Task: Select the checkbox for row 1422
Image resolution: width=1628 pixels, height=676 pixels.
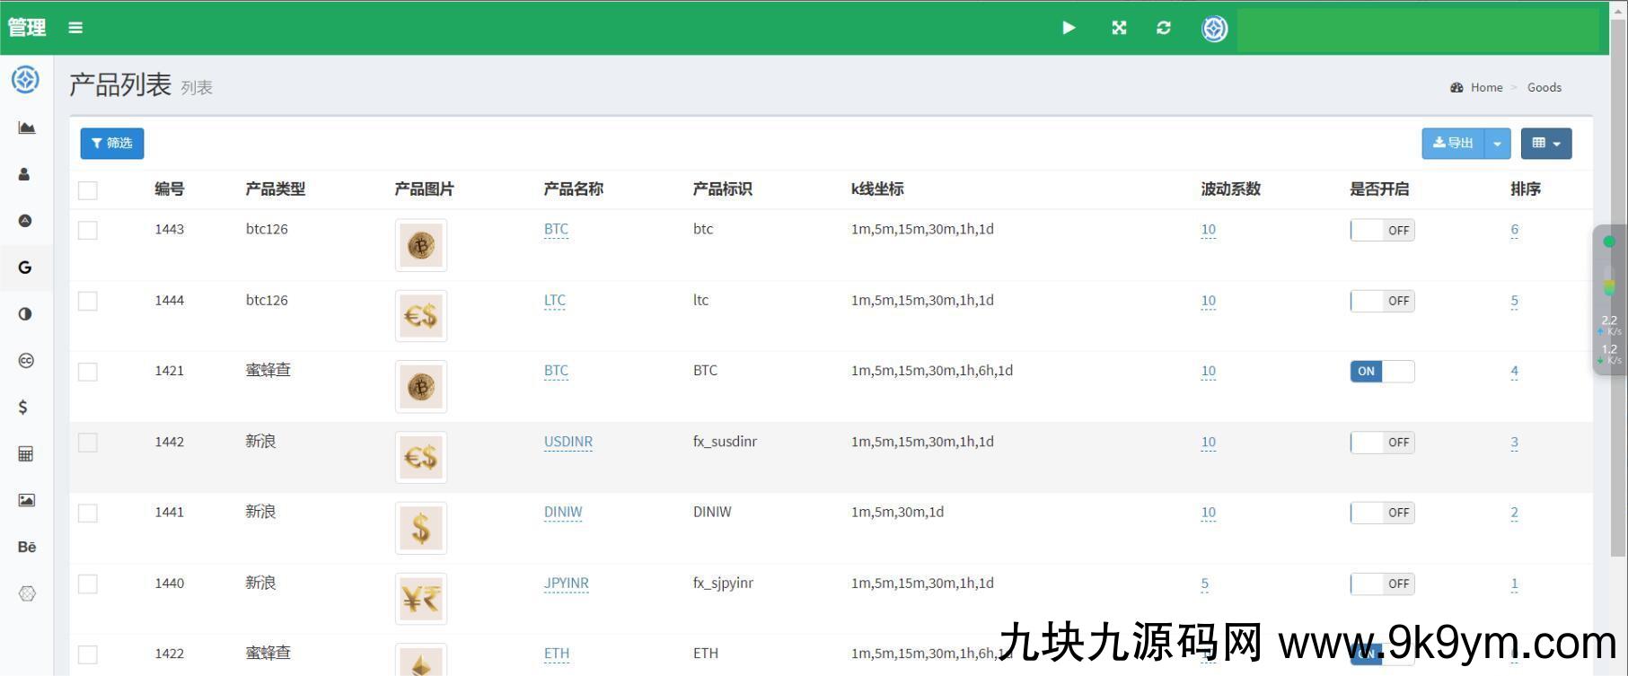Action: 88,654
